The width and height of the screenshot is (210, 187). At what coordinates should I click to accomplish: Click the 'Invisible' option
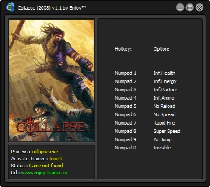click(x=162, y=148)
